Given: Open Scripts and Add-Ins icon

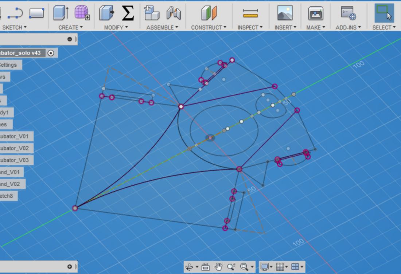Looking at the screenshot, I should pos(348,13).
